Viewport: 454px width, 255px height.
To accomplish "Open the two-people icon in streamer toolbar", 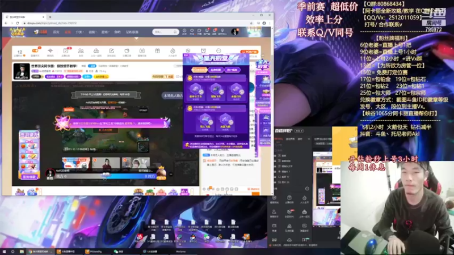I will tap(81, 51).
